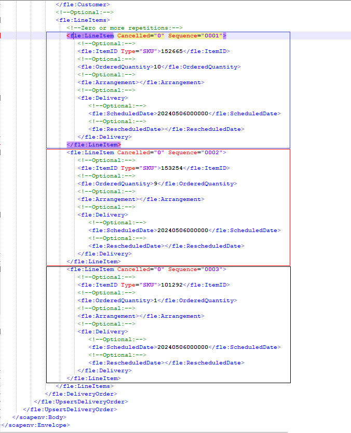351x433 pixels.
Task: Click Type="SKU" on the 152665 line
Action: [139, 51]
